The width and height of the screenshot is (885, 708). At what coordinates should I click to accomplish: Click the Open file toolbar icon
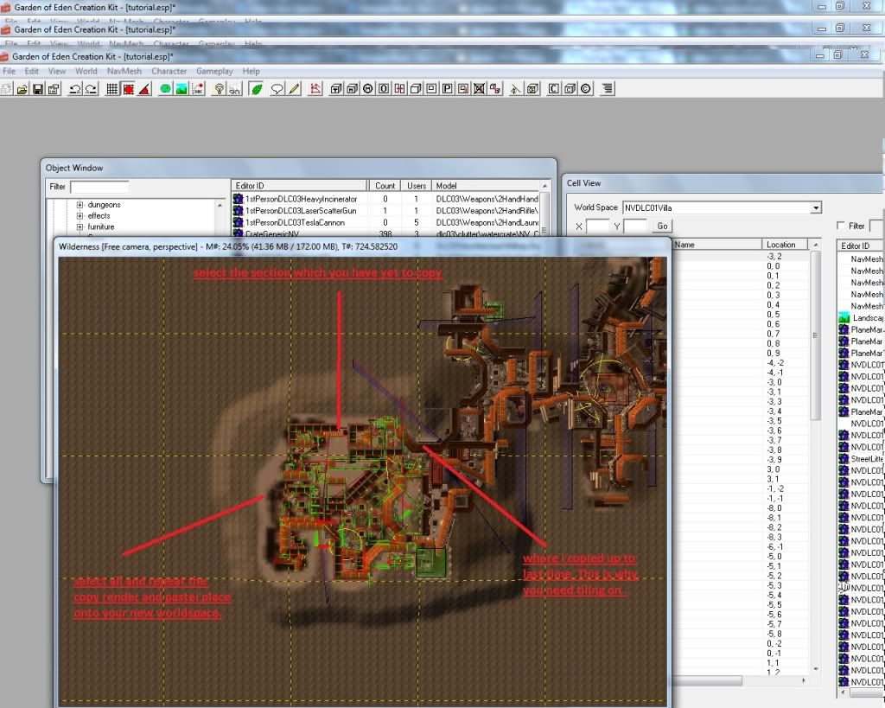22,89
